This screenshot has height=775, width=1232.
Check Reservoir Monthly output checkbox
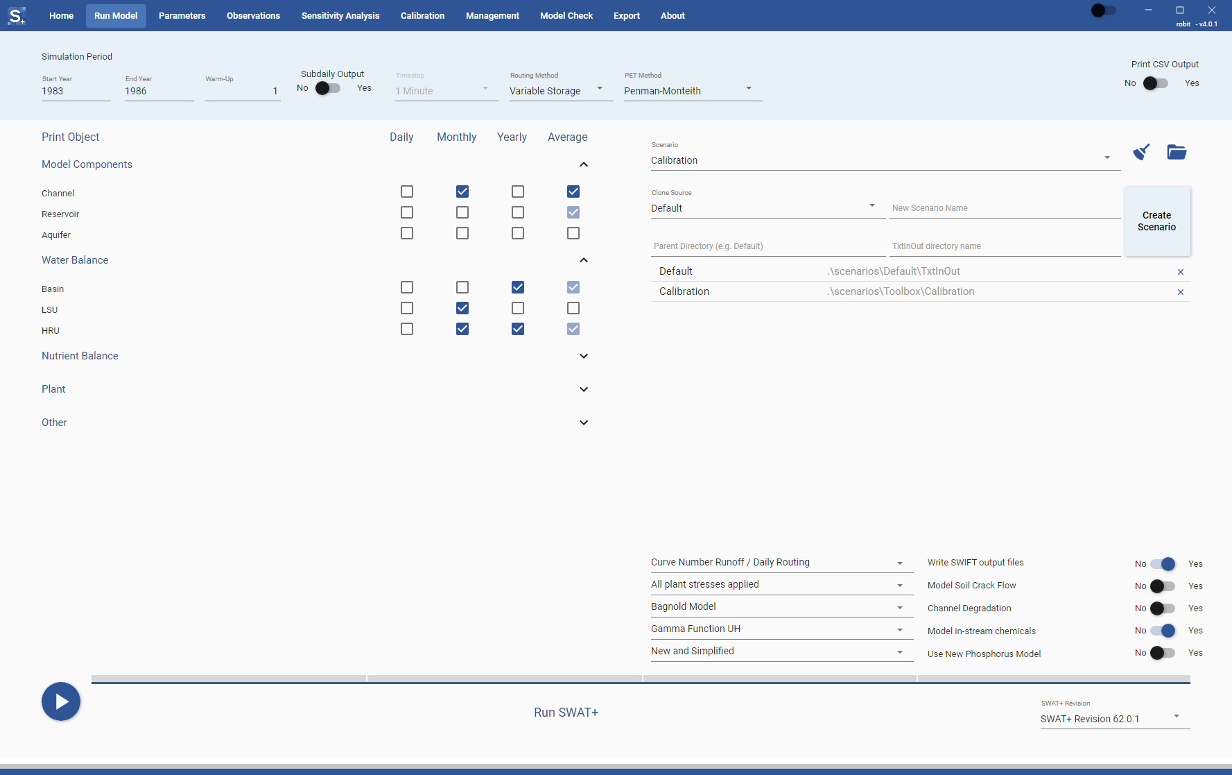(x=462, y=212)
